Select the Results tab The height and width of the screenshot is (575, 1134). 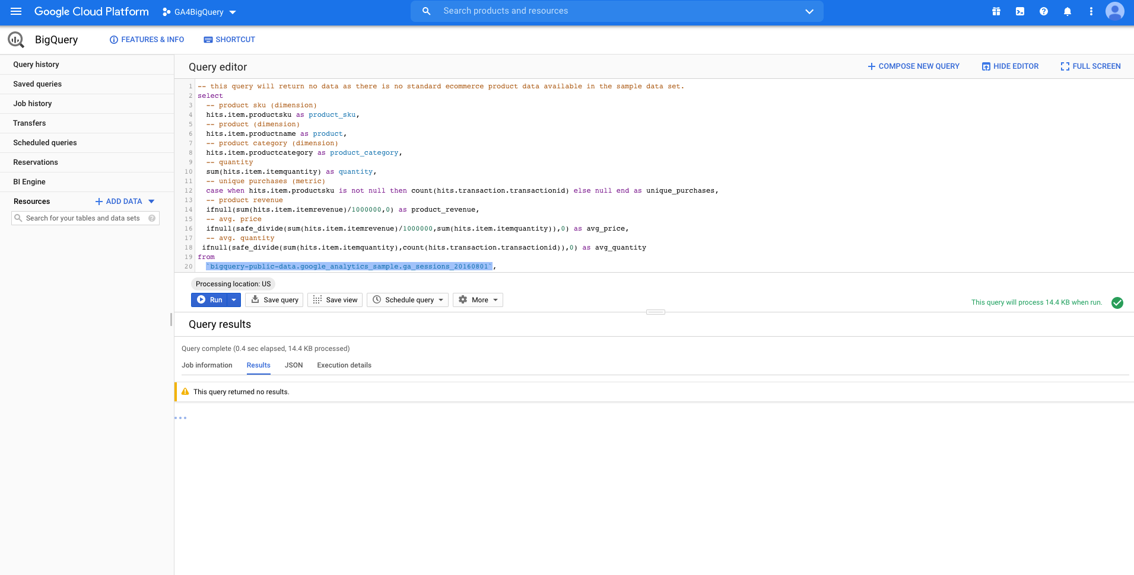(259, 365)
